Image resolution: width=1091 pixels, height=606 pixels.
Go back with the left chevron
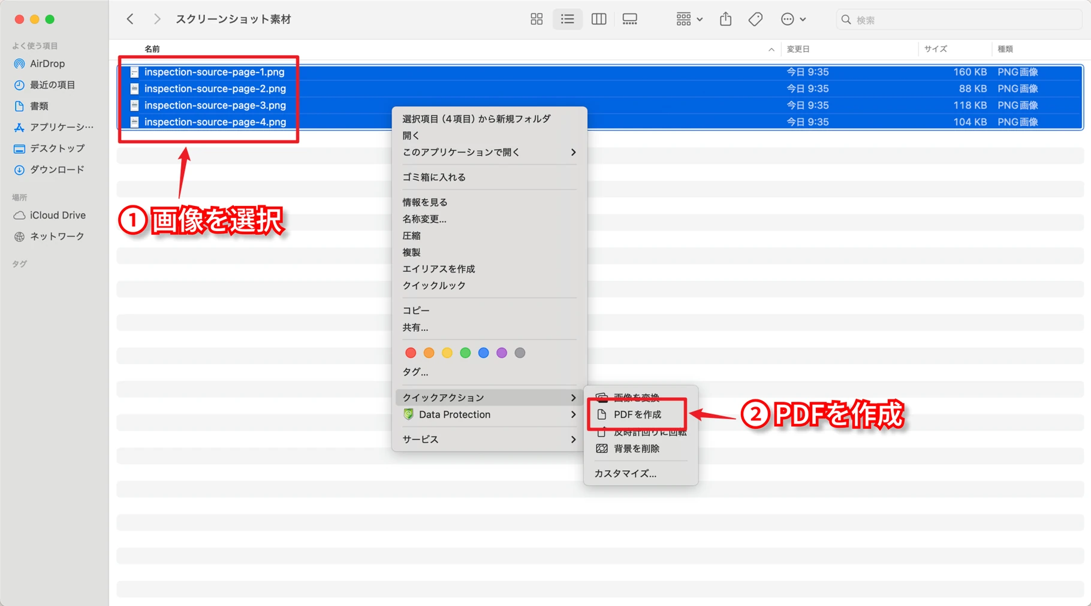(x=130, y=19)
